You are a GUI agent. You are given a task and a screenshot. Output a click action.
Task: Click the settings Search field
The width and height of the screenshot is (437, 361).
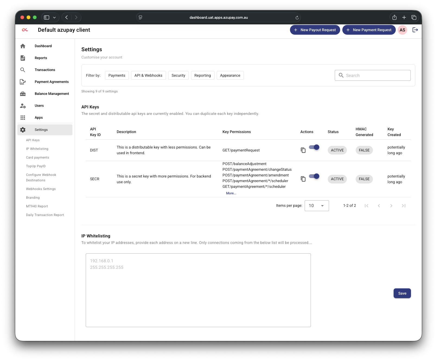(x=372, y=75)
